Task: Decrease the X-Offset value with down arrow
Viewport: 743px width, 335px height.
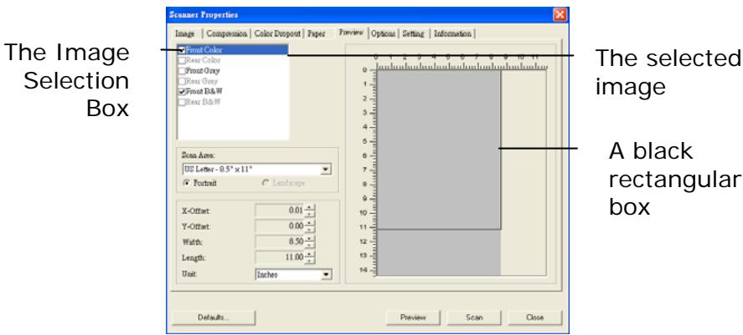Action: (x=309, y=214)
